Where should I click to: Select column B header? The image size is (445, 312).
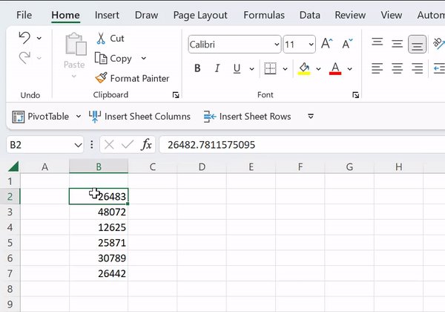coord(99,166)
